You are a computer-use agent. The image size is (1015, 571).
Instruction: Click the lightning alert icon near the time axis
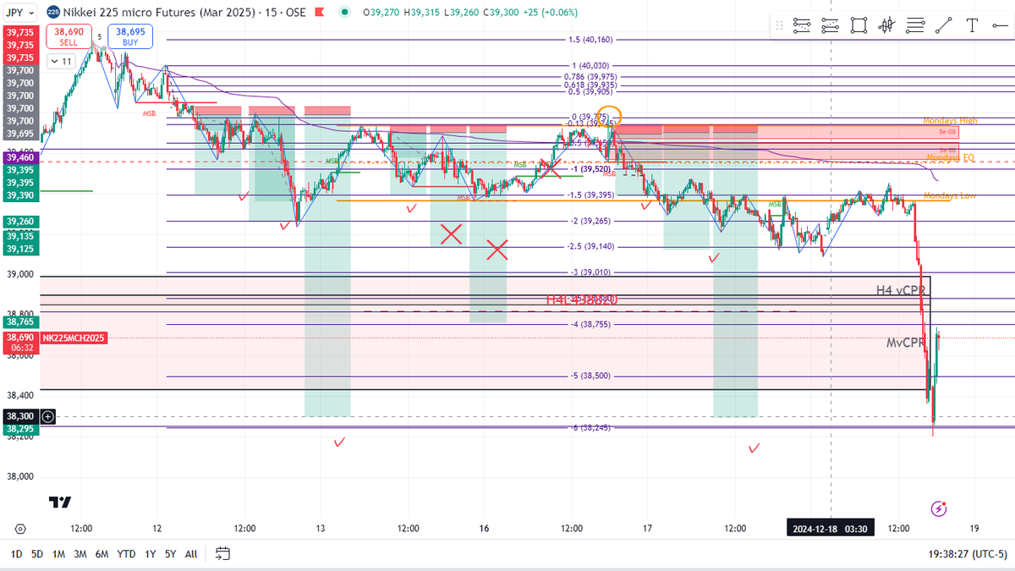[x=938, y=508]
